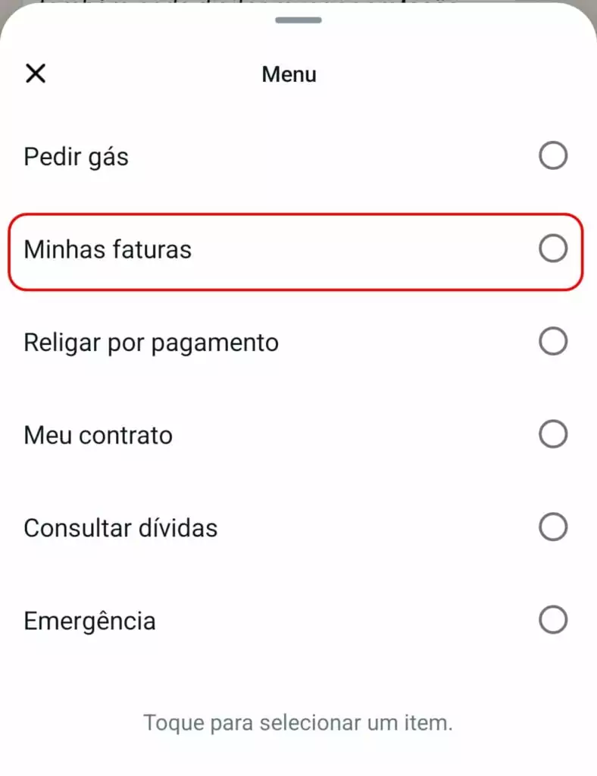Choose the Religar por pagamento label
The height and width of the screenshot is (776, 597).
(152, 343)
